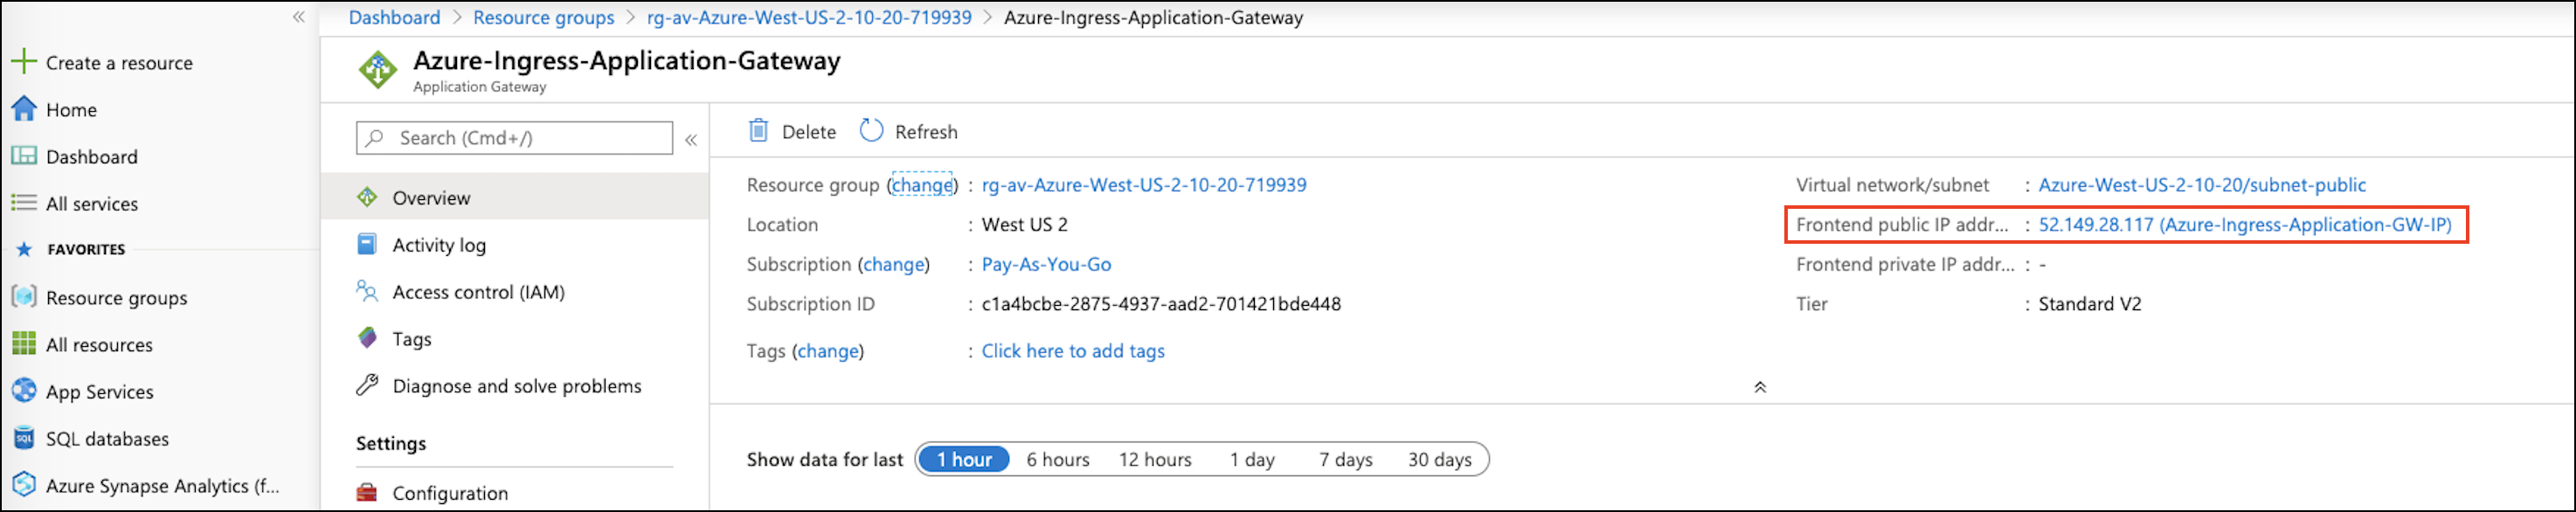Click the Activity log icon

coord(367,244)
